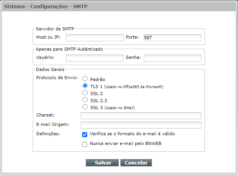Save settings with the Salvar button

[102, 163]
